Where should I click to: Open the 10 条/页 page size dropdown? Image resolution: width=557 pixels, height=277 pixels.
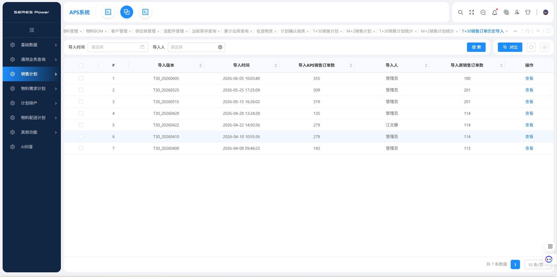click(538, 264)
